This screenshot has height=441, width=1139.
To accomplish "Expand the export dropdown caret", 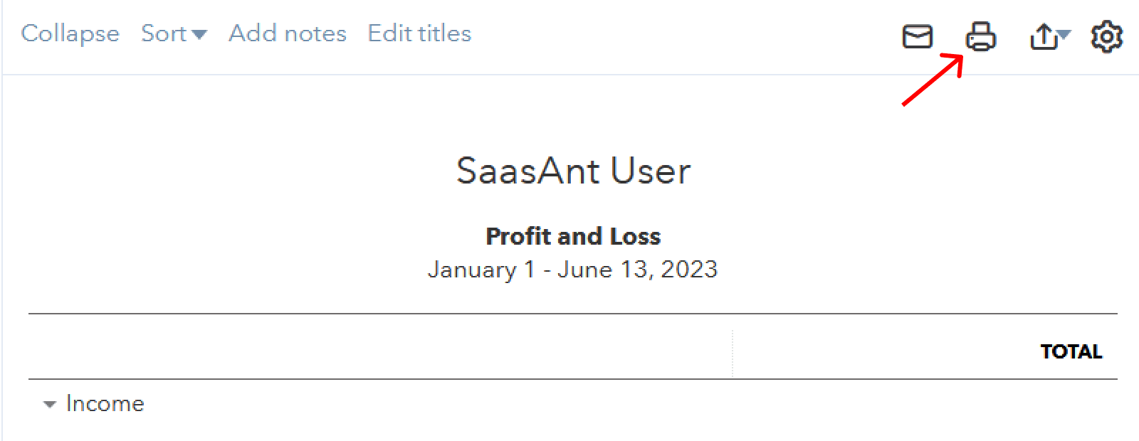I will point(1064,34).
